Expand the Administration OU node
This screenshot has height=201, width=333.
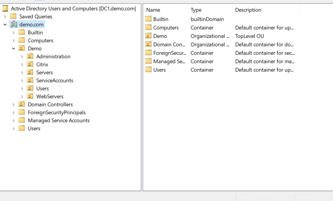point(22,57)
